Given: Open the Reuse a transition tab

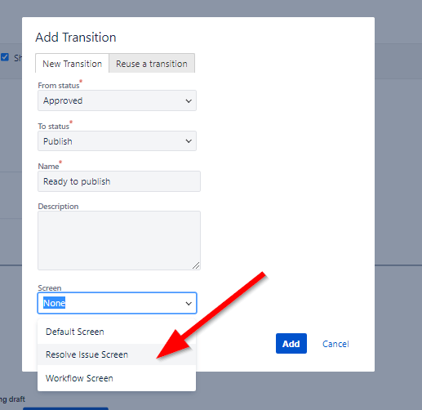Looking at the screenshot, I should pyautogui.click(x=152, y=64).
